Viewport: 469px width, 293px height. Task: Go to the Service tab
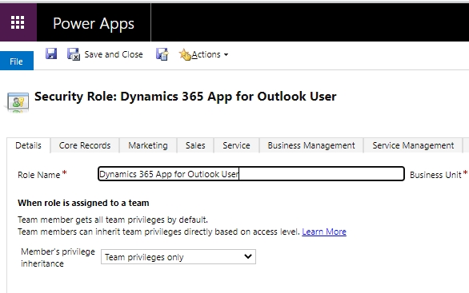click(236, 145)
